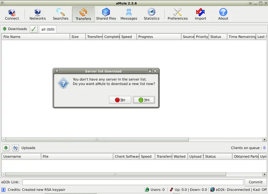Select the all (0/0) category tab

coord(48,29)
